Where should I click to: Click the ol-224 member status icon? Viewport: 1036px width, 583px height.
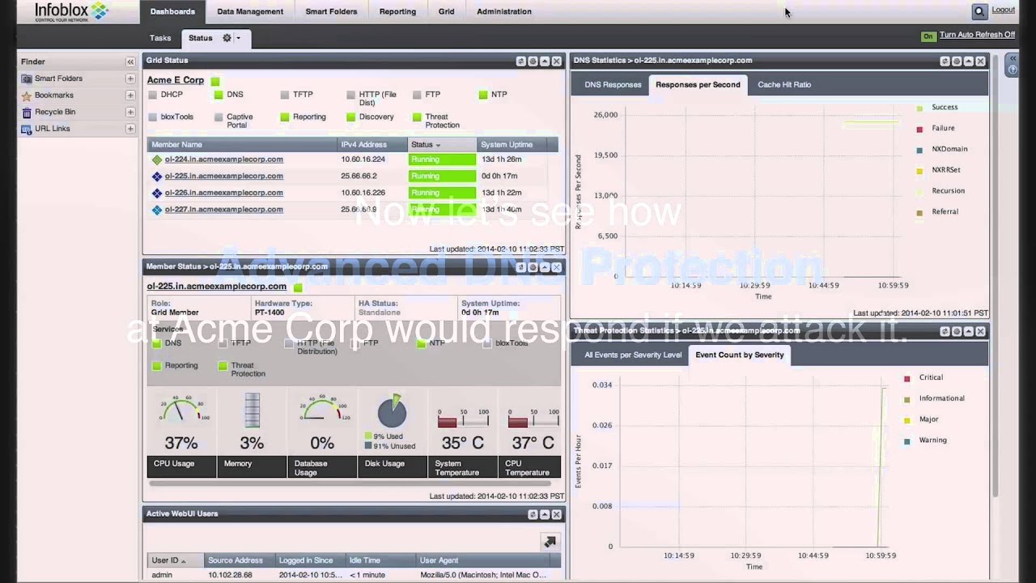[x=157, y=160]
